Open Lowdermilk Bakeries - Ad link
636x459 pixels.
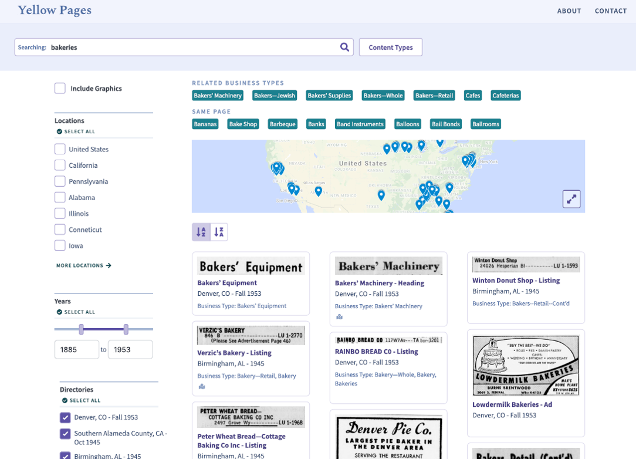[x=512, y=404]
